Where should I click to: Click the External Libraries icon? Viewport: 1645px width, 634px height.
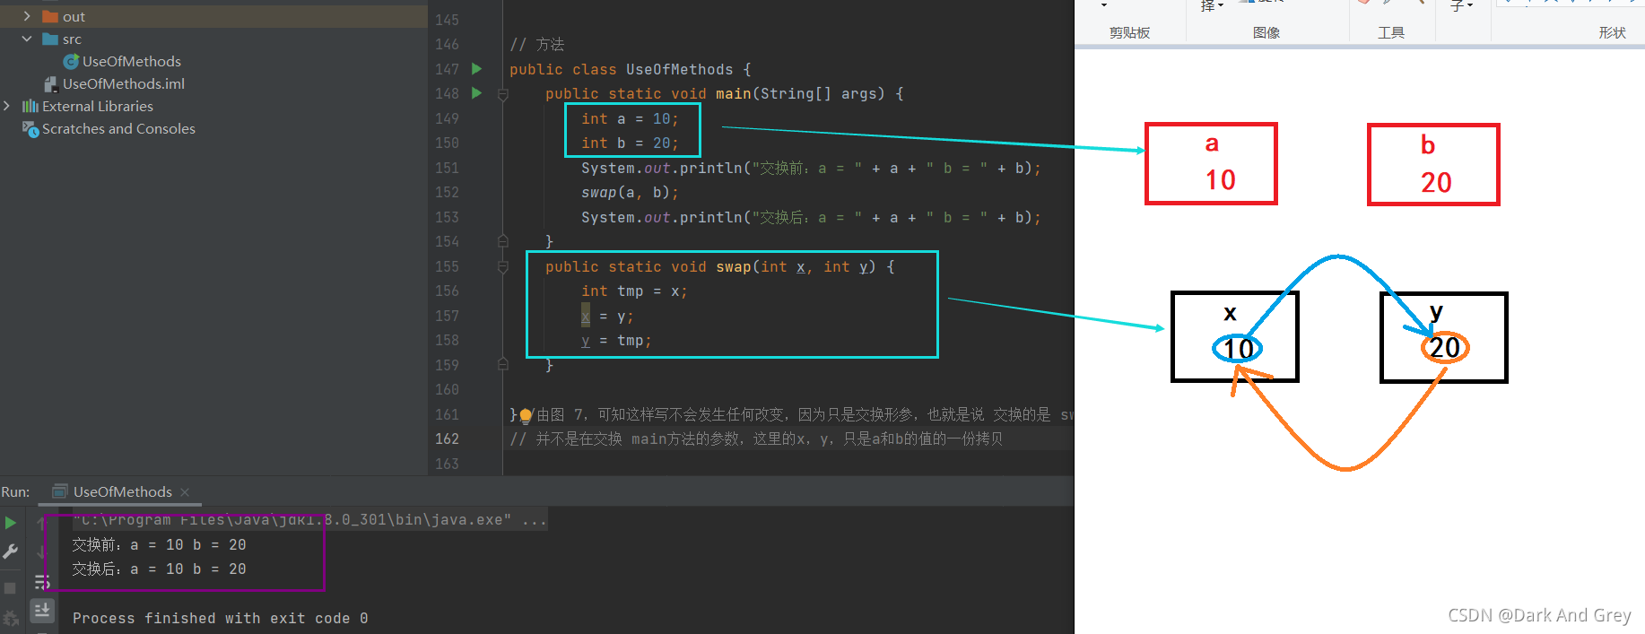30,106
